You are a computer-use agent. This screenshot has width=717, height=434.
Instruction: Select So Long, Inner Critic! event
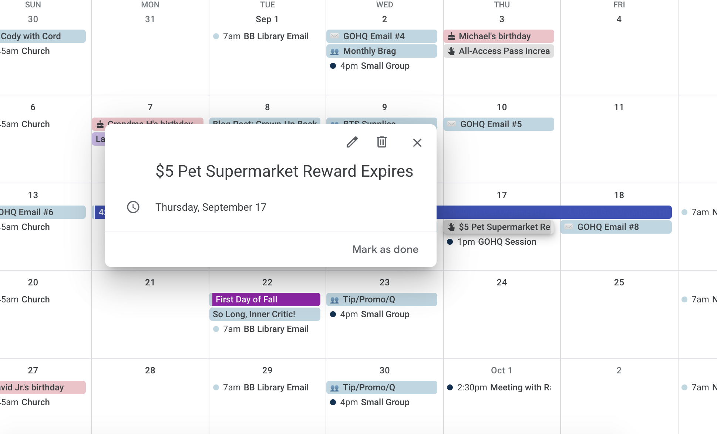pyautogui.click(x=265, y=314)
